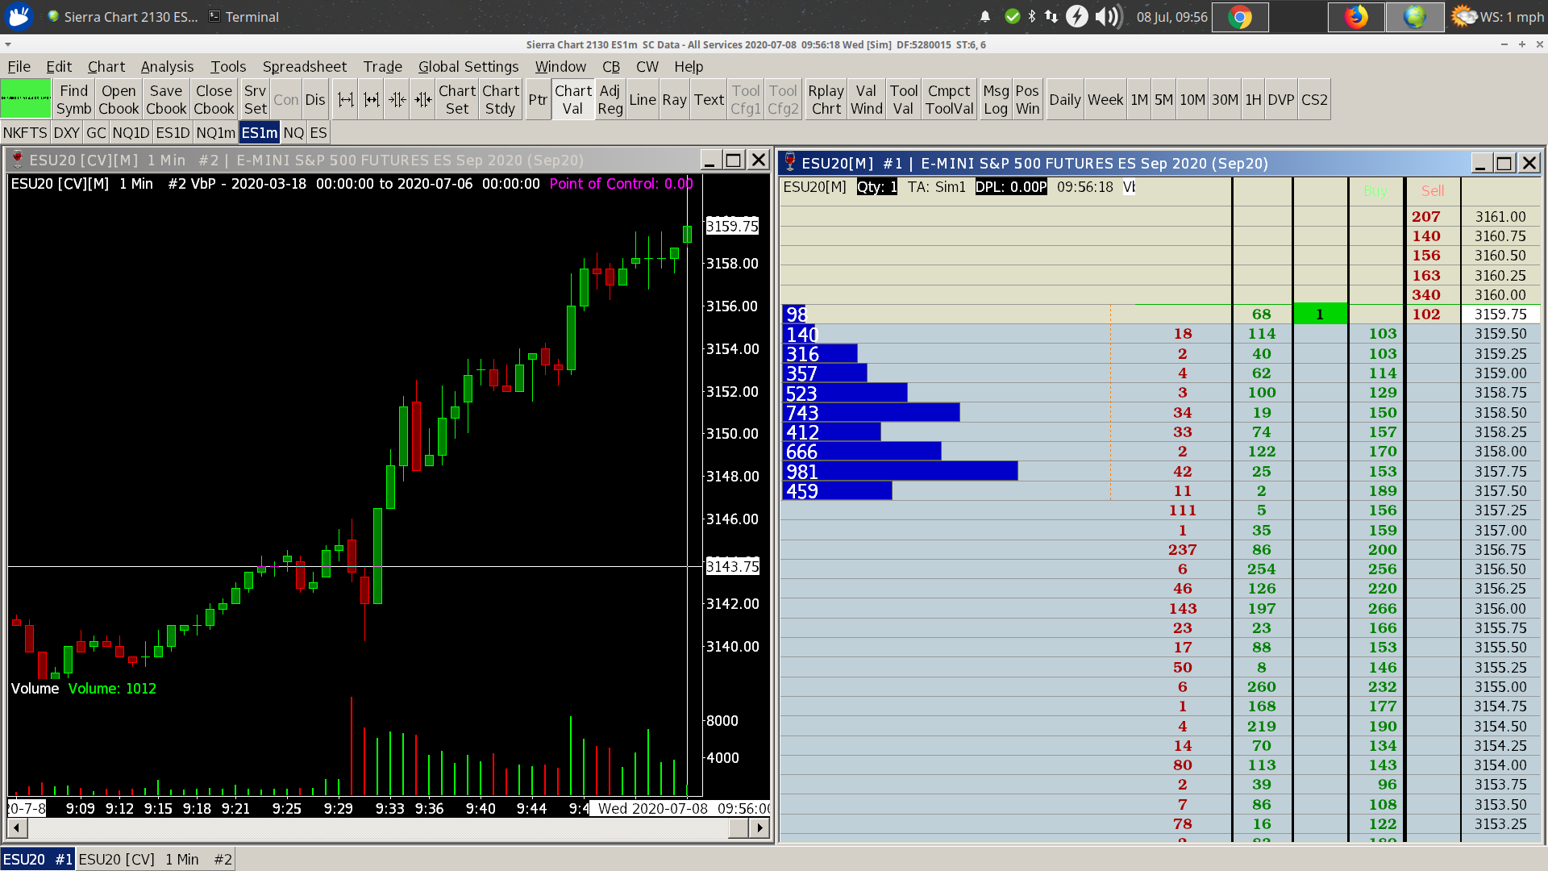Open the notification bell icon
The height and width of the screenshot is (871, 1548).
tap(984, 17)
